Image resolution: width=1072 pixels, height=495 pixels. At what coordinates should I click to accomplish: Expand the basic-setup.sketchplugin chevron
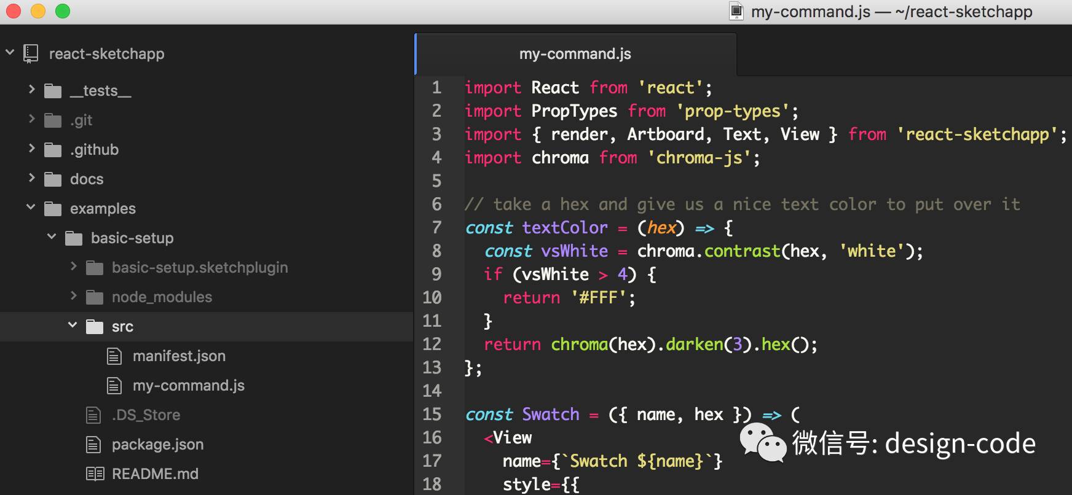[74, 267]
